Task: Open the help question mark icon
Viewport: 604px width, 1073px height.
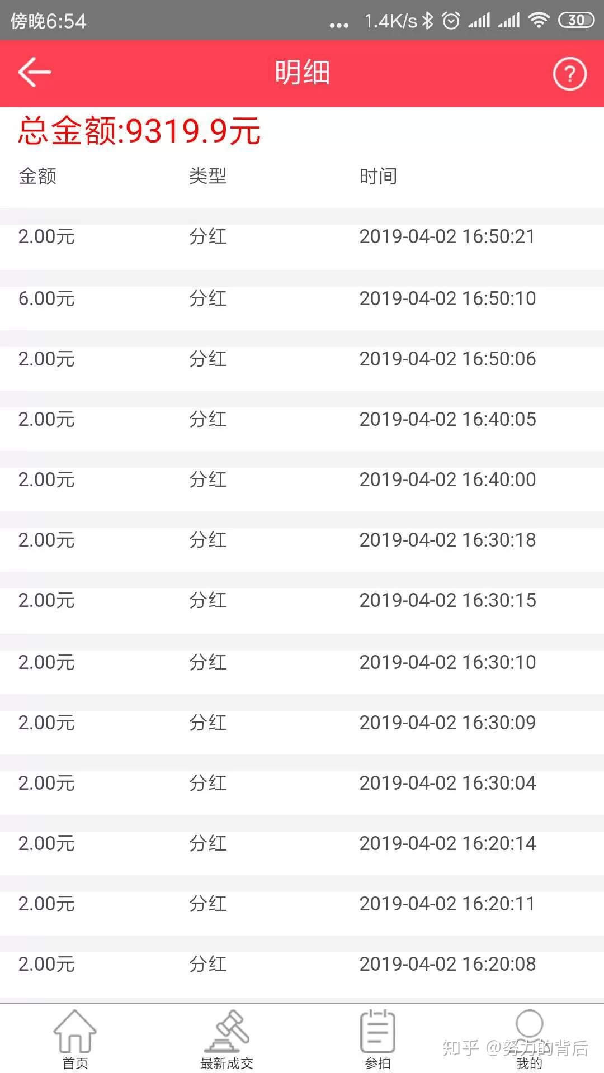Action: coord(569,74)
